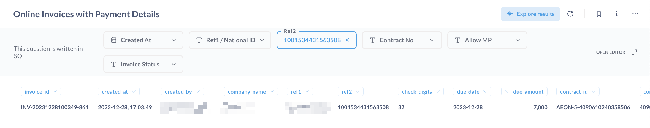This screenshot has height=128, width=650.
Task: Open the Allow MP filter dropdown
Action: [487, 40]
